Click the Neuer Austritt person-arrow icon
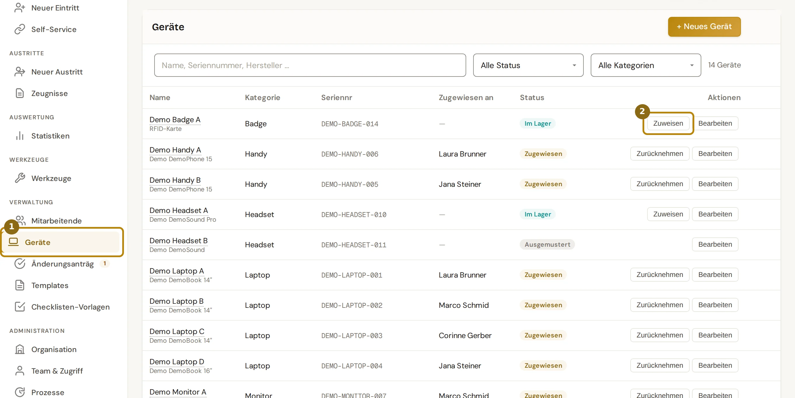The height and width of the screenshot is (398, 795). pos(20,72)
